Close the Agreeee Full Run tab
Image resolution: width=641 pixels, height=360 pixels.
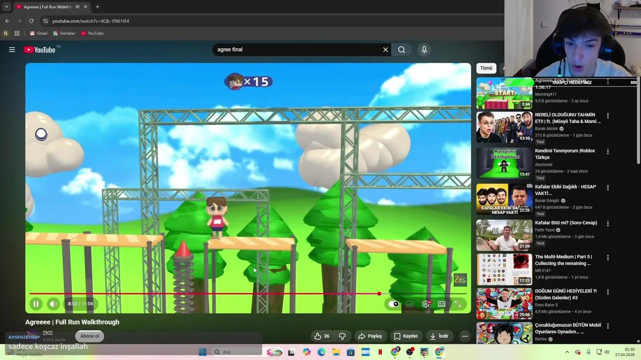[85, 7]
